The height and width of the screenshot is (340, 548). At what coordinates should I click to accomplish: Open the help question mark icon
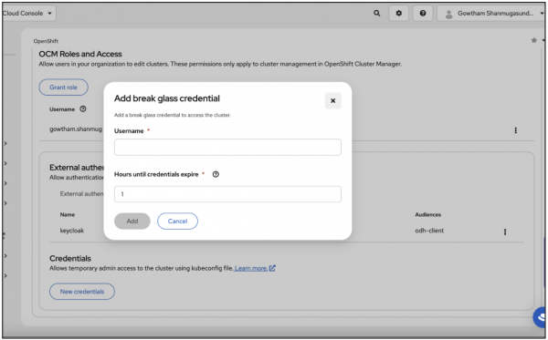[x=423, y=14]
